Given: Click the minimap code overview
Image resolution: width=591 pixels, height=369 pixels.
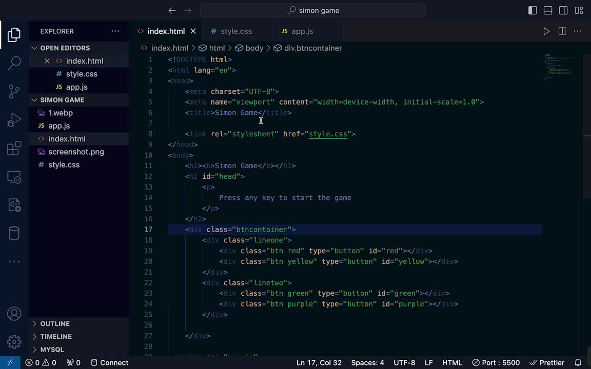Looking at the screenshot, I should click(x=559, y=67).
